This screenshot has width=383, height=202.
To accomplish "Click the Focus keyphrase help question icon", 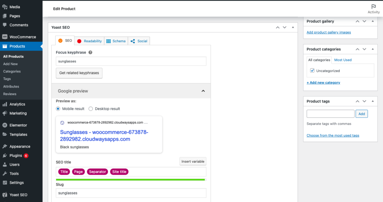I will click(91, 52).
